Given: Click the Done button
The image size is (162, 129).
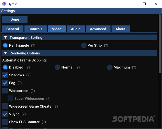Looking at the screenshot, I should pos(15,19).
